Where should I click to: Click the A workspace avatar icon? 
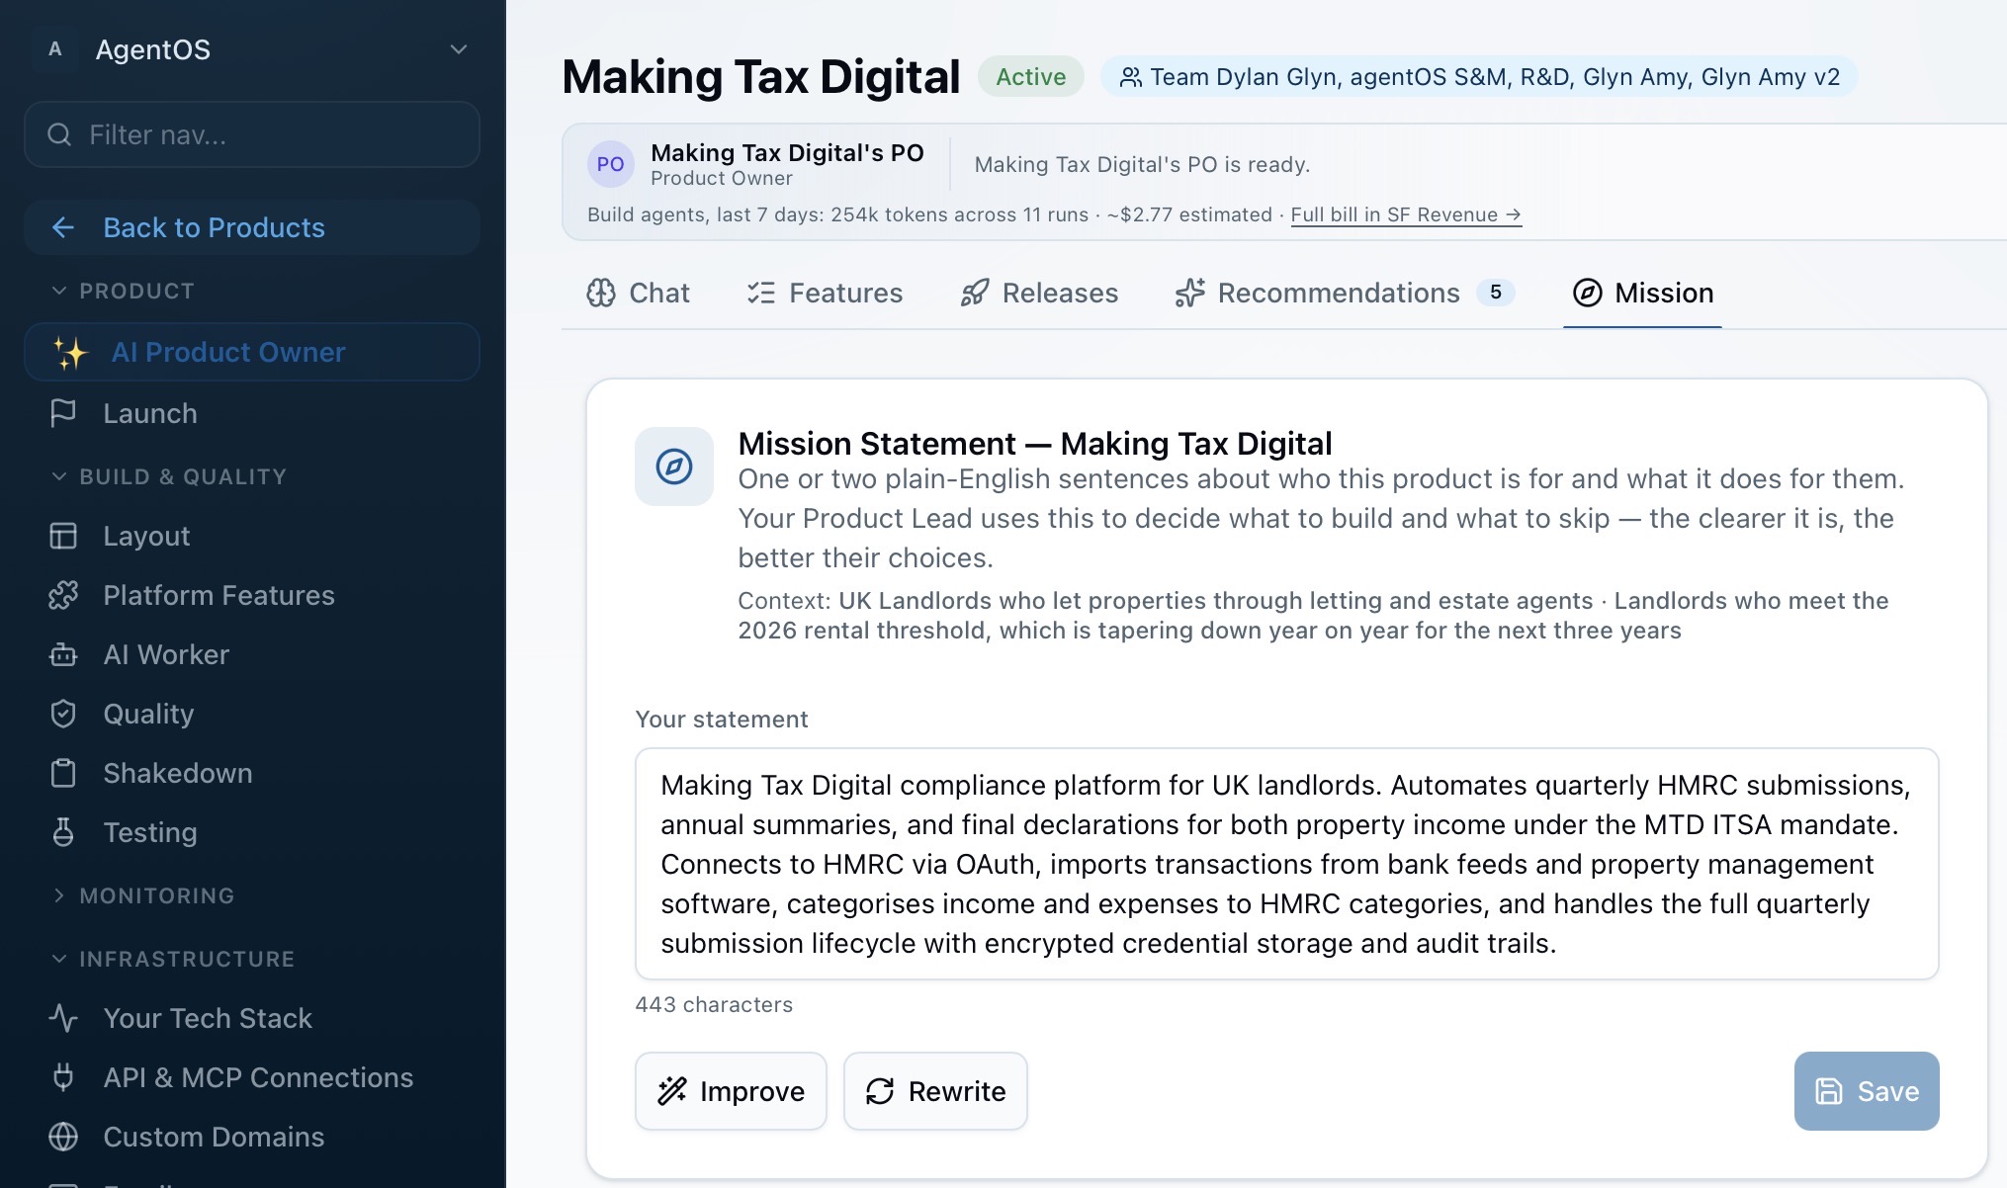pos(55,49)
